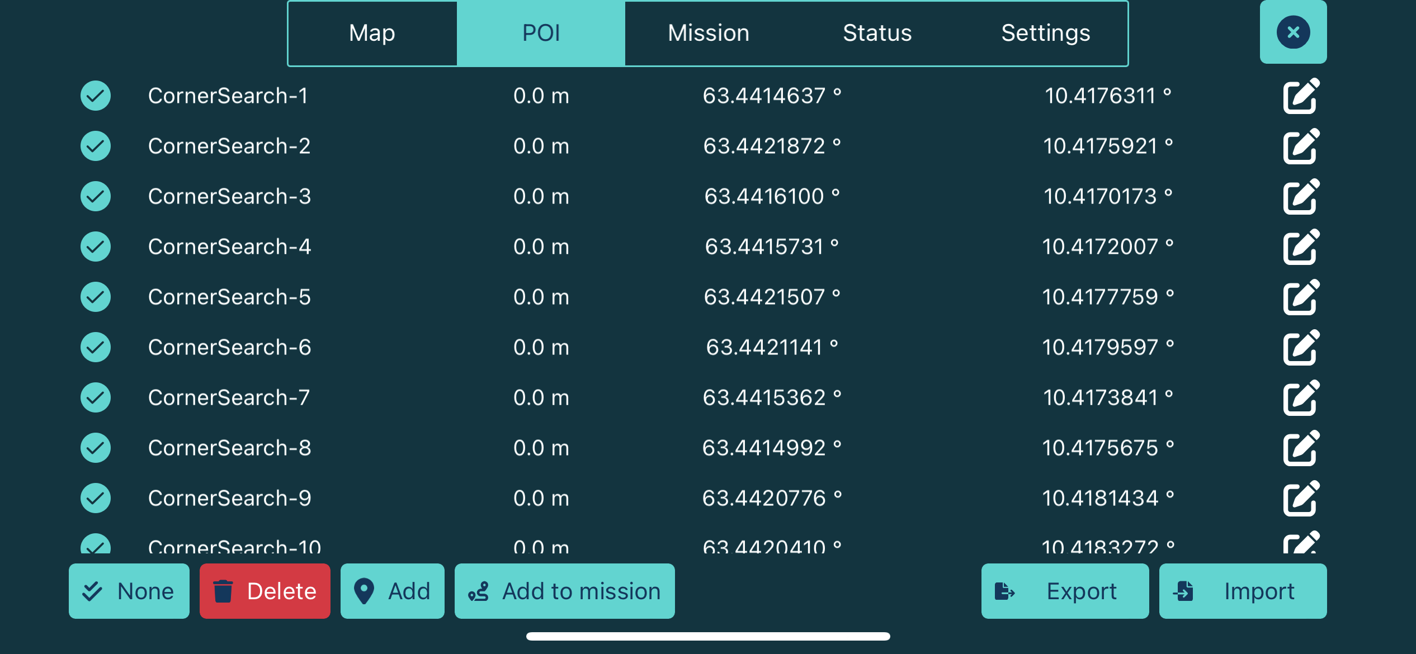Viewport: 1416px width, 654px height.
Task: Click edit pencil icon for CornerSearch-5
Action: point(1301,297)
